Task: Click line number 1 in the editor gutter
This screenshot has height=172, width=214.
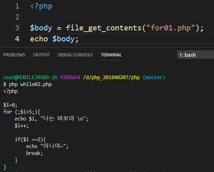Action: [x=17, y=6]
